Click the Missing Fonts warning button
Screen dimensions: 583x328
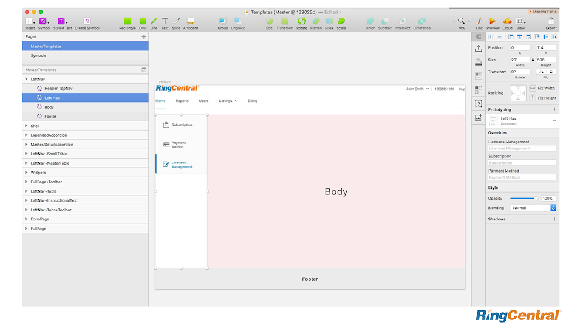[544, 12]
